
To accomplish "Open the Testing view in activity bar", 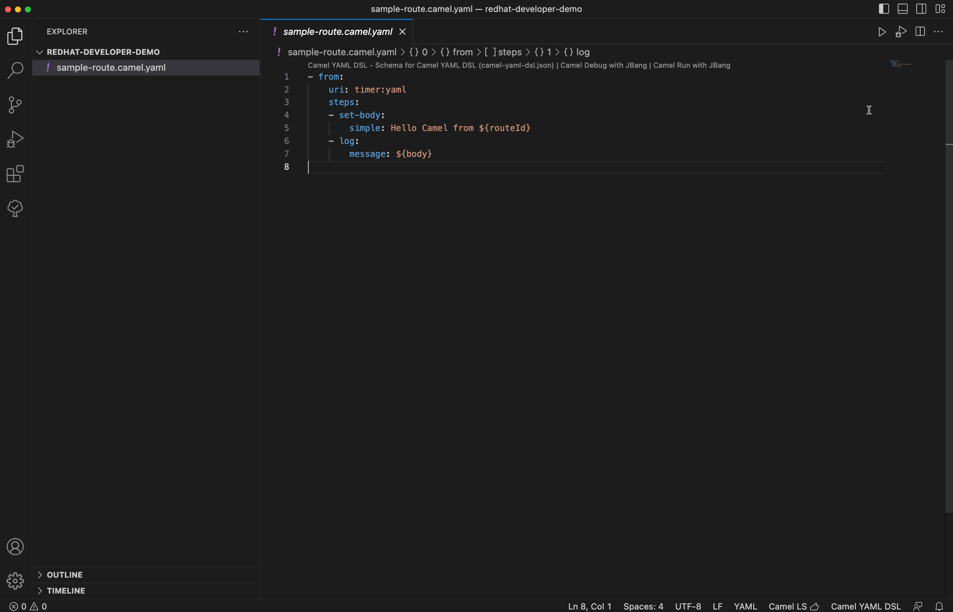I will pos(15,208).
